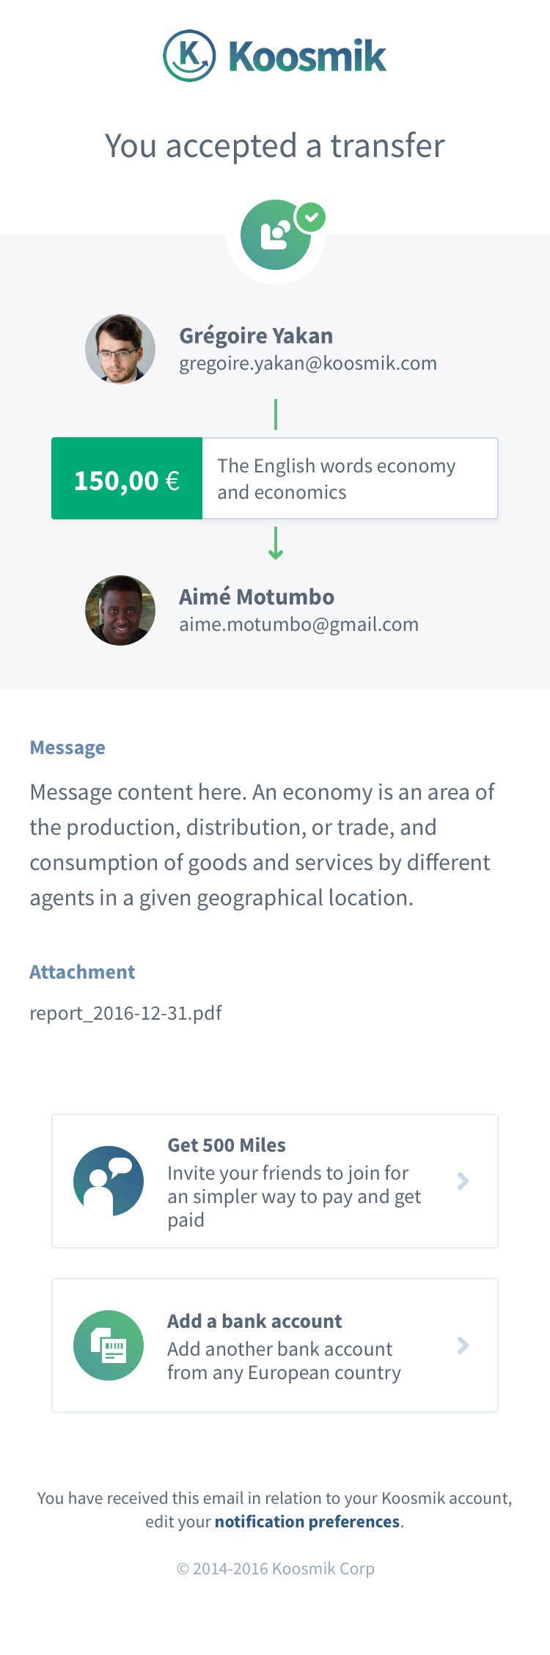Image resolution: width=550 pixels, height=1655 pixels.
Task: Click the Add a bank account heading
Action: point(254,1321)
